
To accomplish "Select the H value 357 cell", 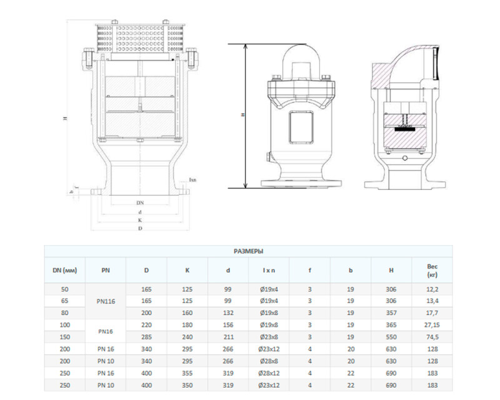I will pyautogui.click(x=391, y=313).
